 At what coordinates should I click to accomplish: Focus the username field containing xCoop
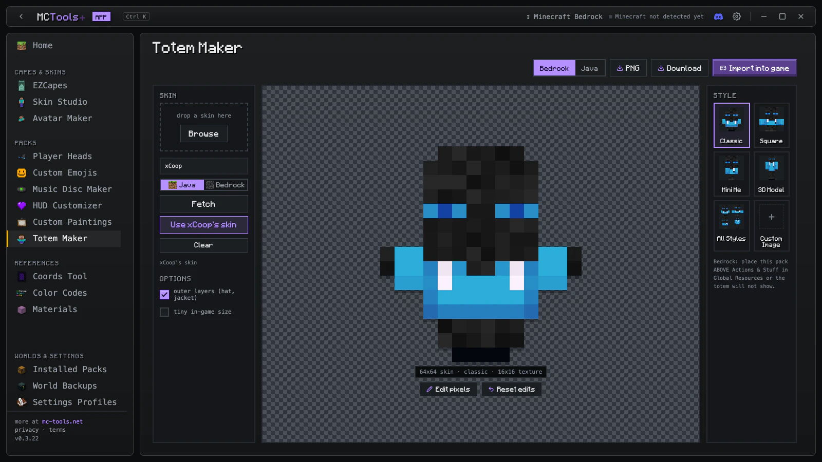[x=203, y=166]
